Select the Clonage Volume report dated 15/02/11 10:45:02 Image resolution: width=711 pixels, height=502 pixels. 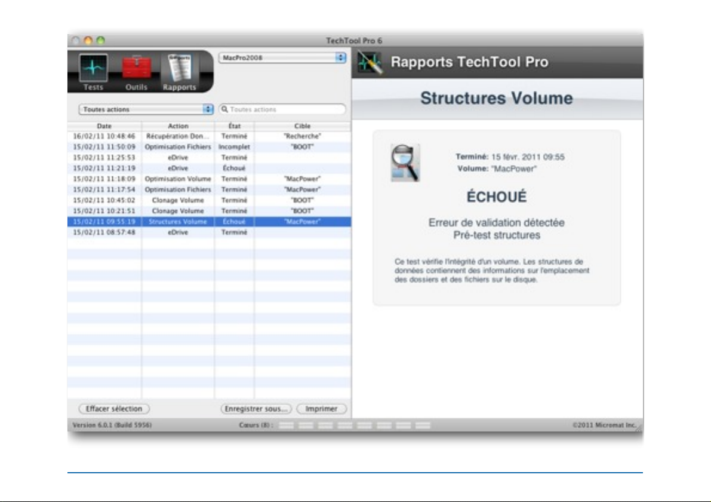209,200
